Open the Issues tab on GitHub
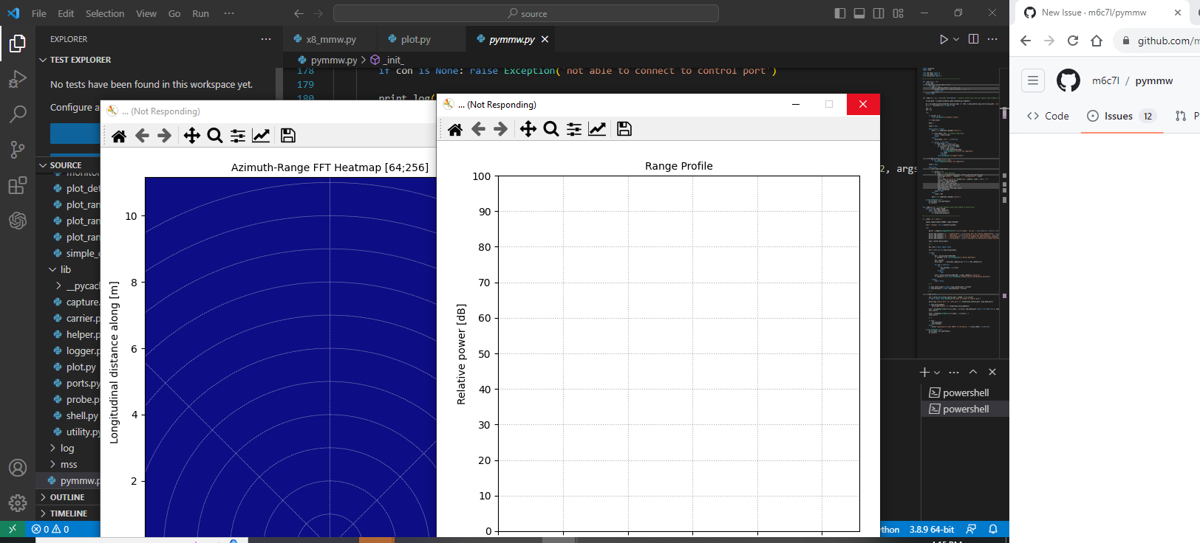Screen dimensions: 1200x543 pos(1118,116)
